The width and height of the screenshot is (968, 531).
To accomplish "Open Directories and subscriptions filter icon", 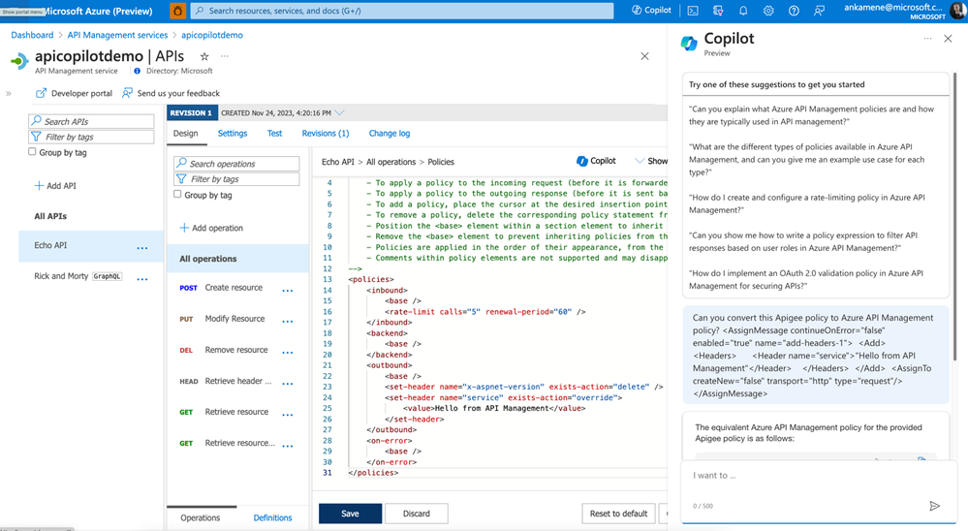I will click(x=718, y=11).
